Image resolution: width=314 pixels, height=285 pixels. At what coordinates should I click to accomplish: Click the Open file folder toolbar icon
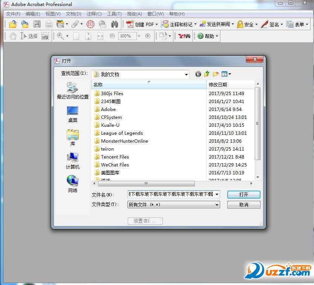pos(12,24)
